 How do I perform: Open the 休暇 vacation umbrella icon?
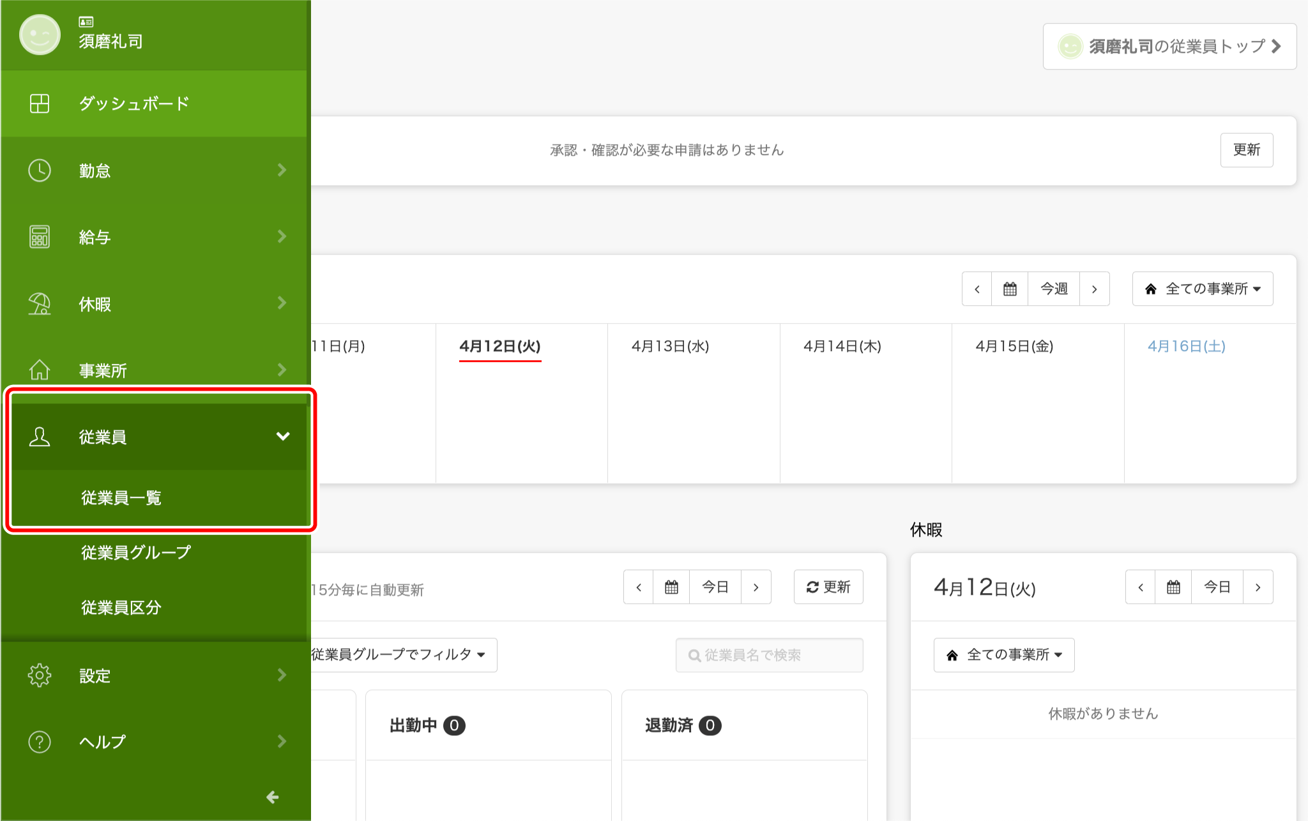coord(39,303)
